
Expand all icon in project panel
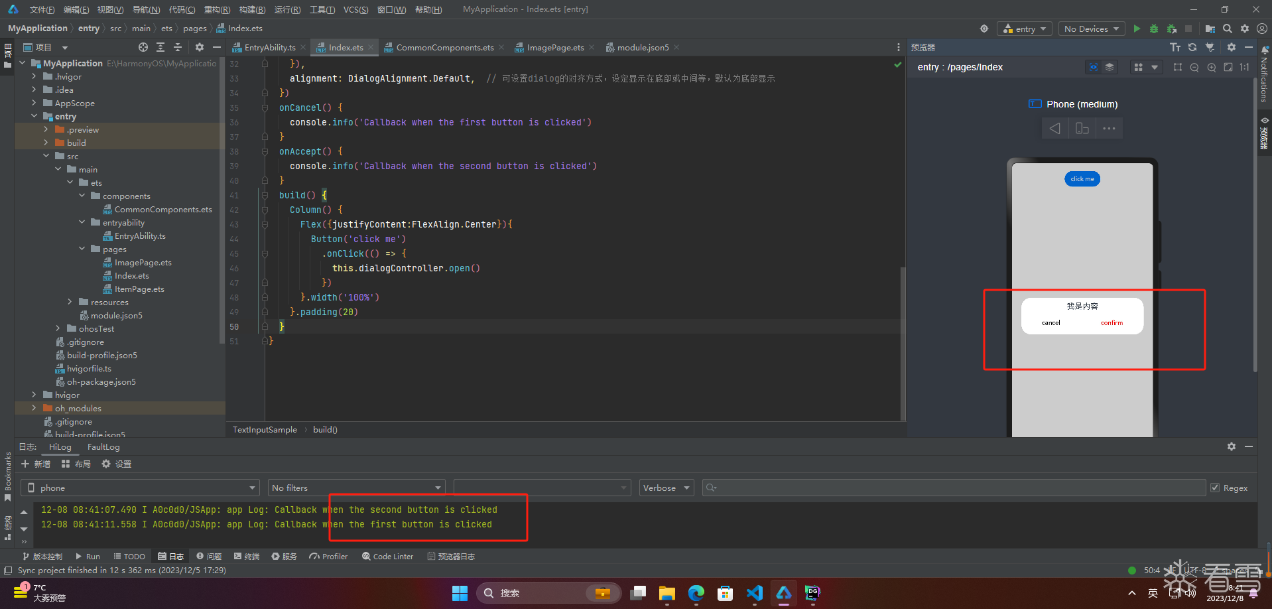160,47
